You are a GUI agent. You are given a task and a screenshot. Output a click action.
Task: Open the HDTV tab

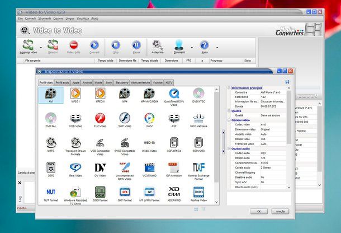tap(169, 82)
